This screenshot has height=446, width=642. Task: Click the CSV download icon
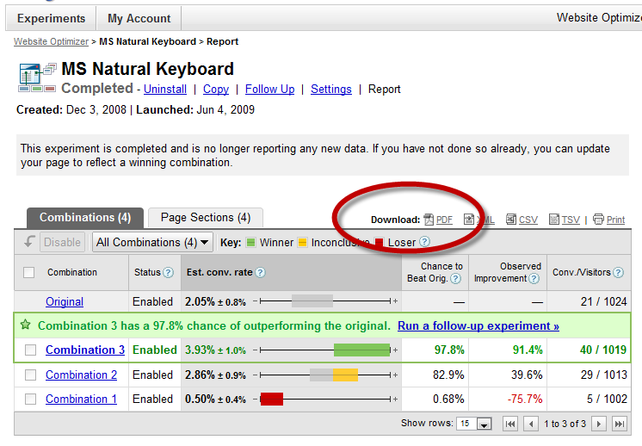tap(511, 219)
